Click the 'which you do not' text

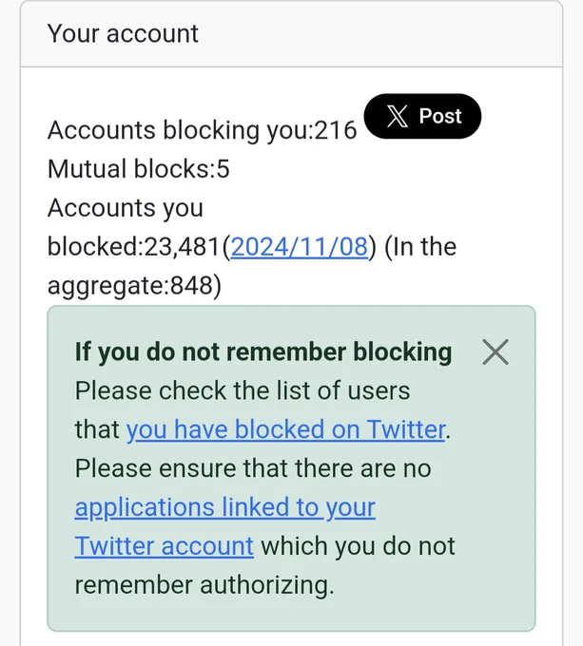coord(358,546)
